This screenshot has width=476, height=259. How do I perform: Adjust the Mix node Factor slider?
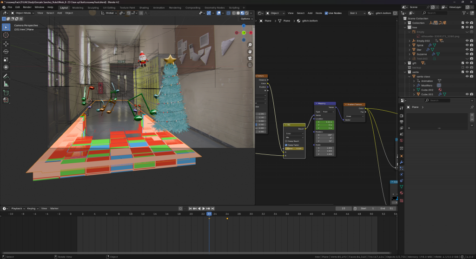pos(294,148)
